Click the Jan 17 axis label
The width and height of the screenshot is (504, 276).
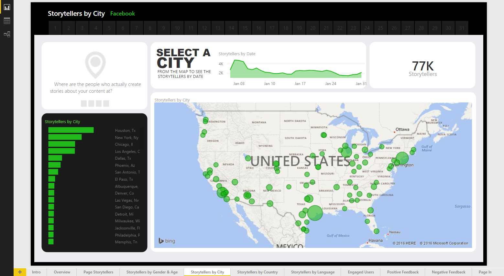click(300, 84)
